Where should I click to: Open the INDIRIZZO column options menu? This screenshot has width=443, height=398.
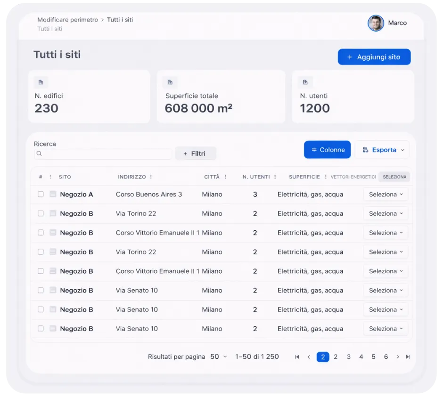coord(151,177)
